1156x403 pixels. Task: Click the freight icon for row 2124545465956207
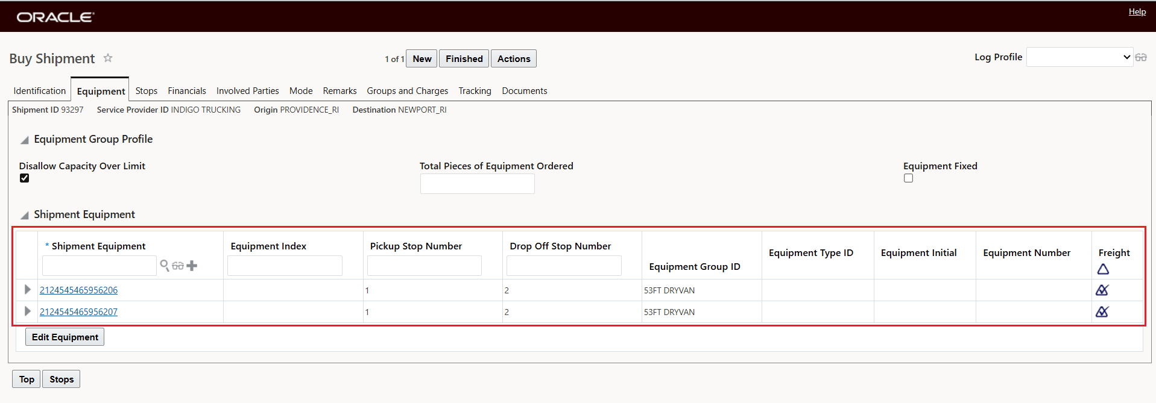coord(1102,311)
